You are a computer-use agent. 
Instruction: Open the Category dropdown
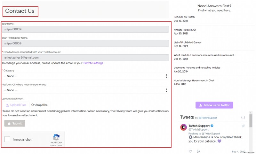click(85, 76)
